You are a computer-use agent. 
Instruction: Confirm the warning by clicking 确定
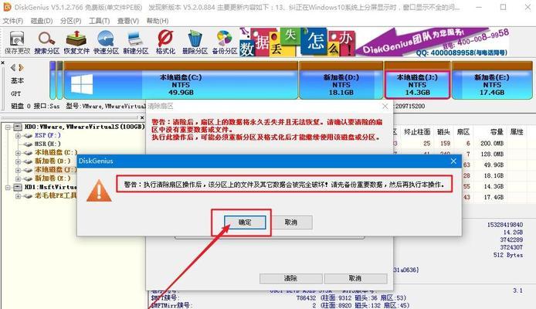pos(245,222)
